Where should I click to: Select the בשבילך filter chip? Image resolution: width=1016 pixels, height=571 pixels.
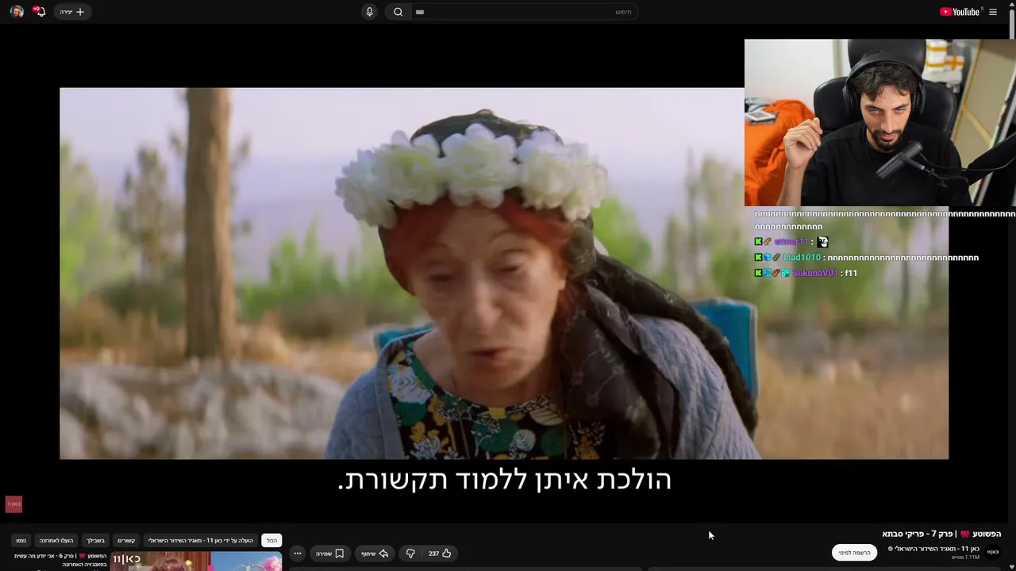[95, 541]
